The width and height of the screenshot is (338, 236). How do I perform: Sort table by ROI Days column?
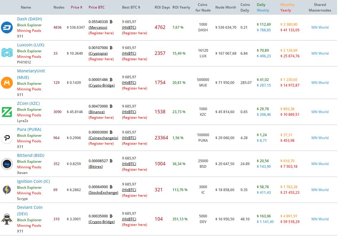click(162, 7)
